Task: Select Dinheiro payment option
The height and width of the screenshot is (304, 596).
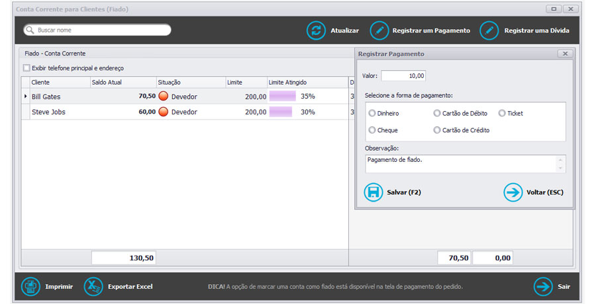Action: (372, 114)
